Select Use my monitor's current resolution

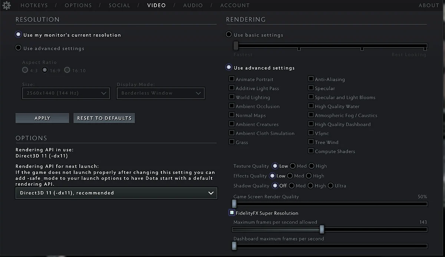pos(18,35)
